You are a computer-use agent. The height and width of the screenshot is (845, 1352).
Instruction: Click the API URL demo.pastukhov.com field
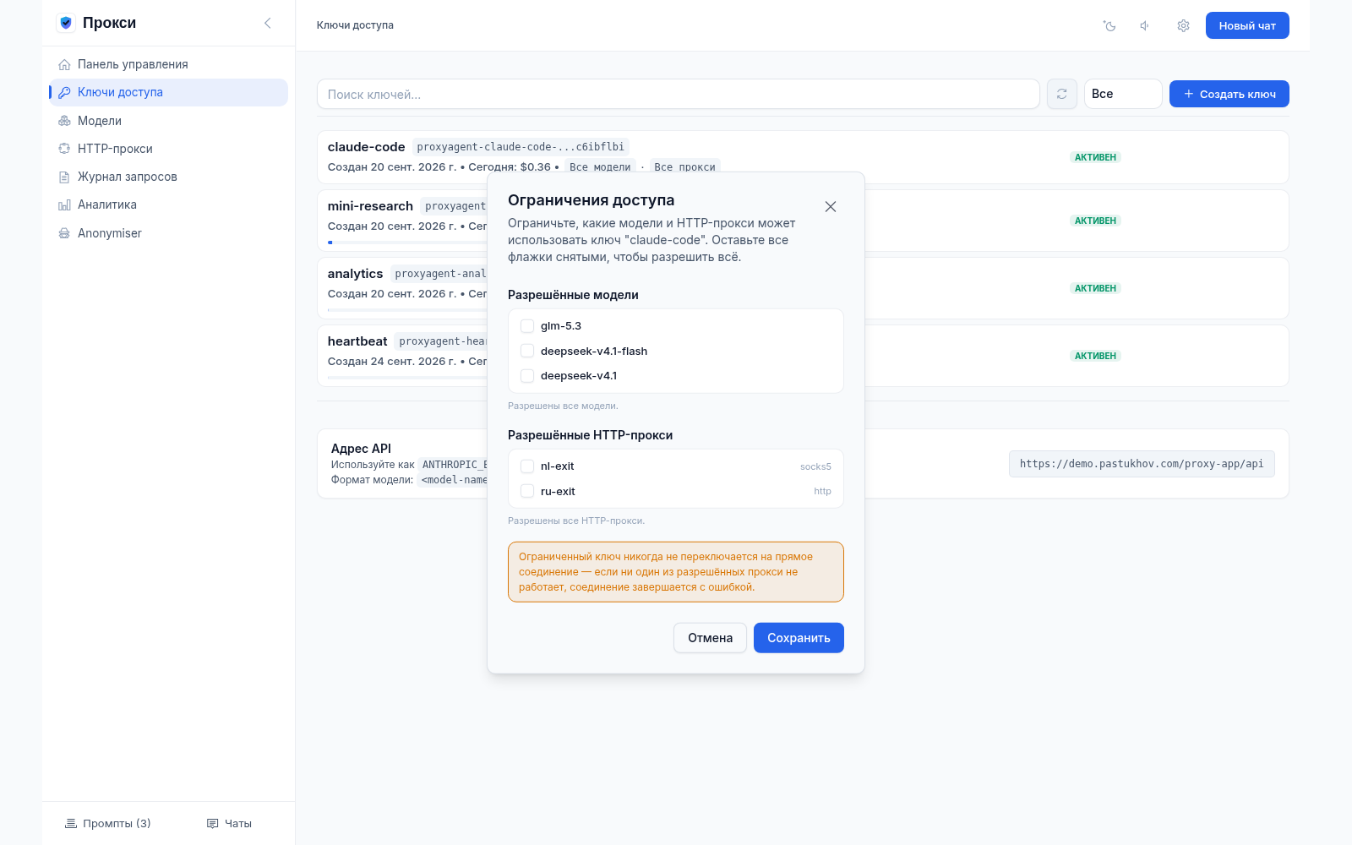pos(1142,464)
